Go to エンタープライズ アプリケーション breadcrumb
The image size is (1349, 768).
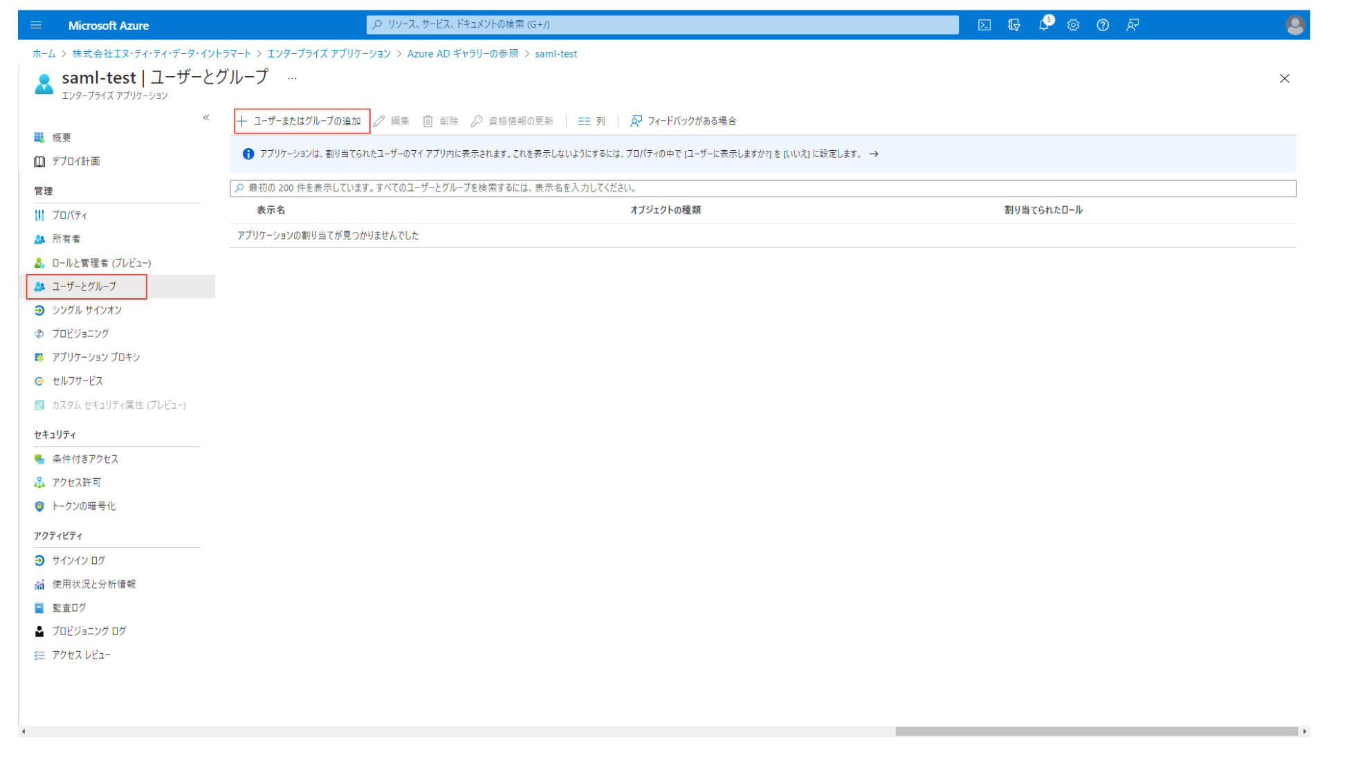click(329, 54)
